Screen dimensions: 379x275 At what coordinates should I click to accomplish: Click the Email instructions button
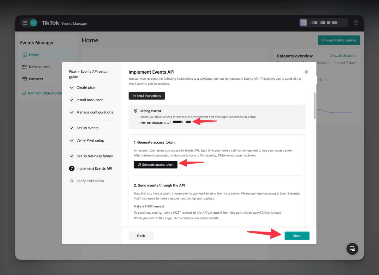147,96
